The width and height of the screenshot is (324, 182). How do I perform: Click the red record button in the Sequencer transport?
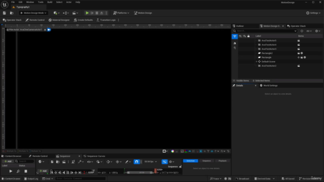pos(84,172)
